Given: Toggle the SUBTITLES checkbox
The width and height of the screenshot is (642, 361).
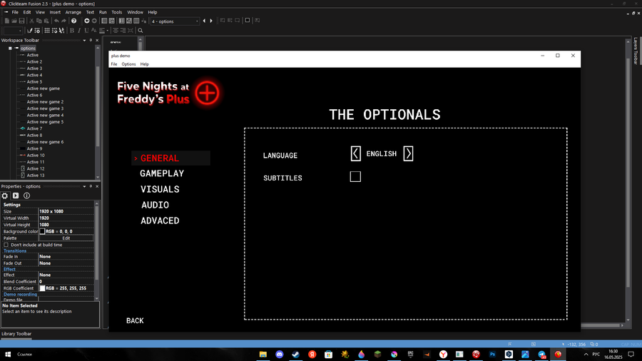Looking at the screenshot, I should point(355,177).
